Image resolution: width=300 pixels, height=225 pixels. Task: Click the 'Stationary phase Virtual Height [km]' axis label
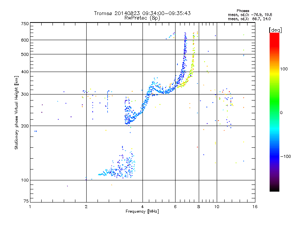click(16, 112)
